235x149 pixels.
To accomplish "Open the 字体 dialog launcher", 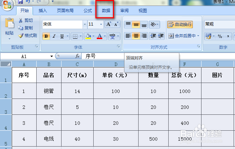I will pos(119,47).
